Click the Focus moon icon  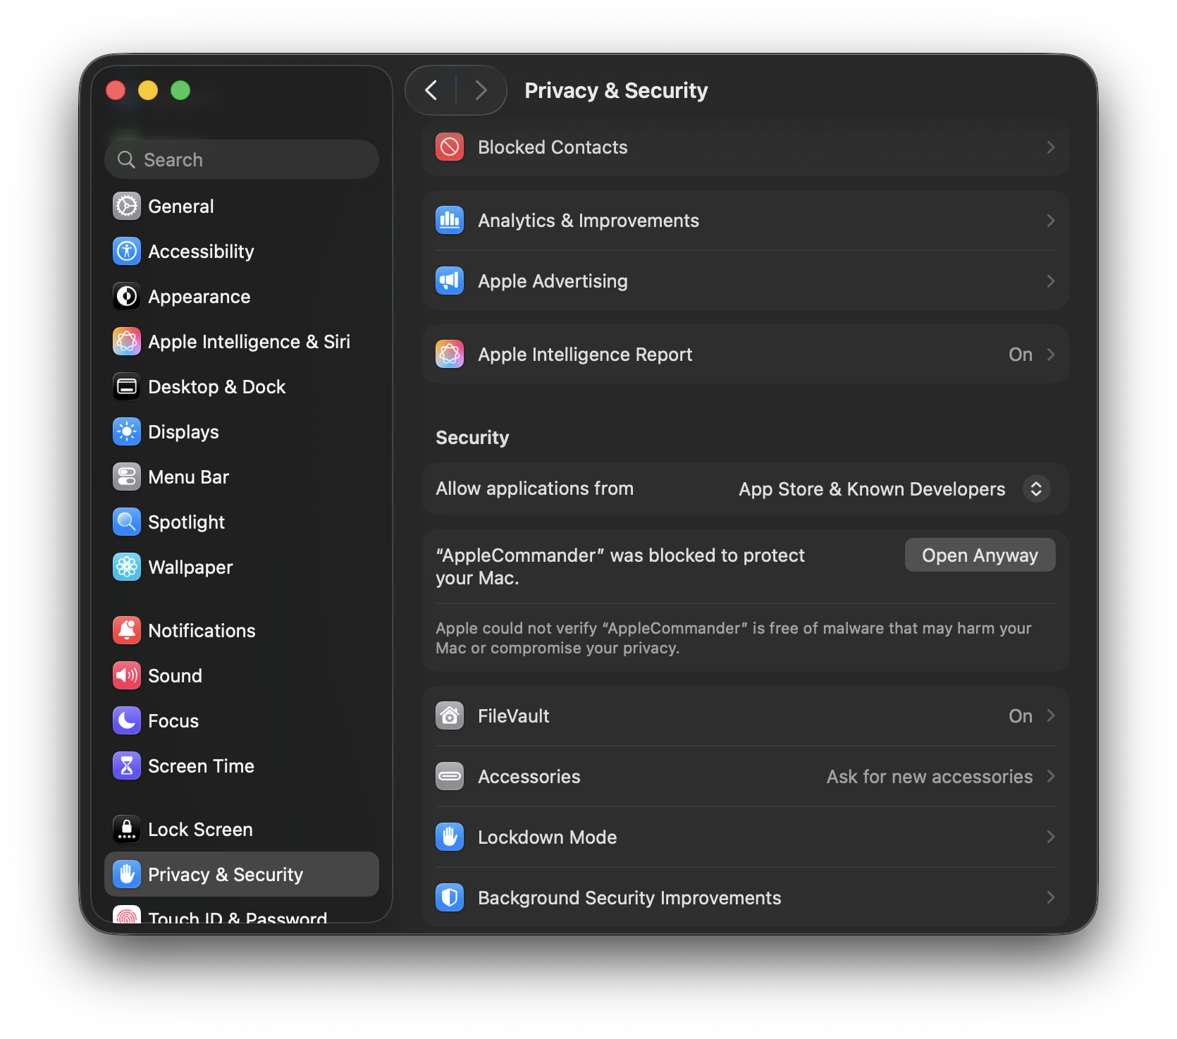(x=127, y=721)
